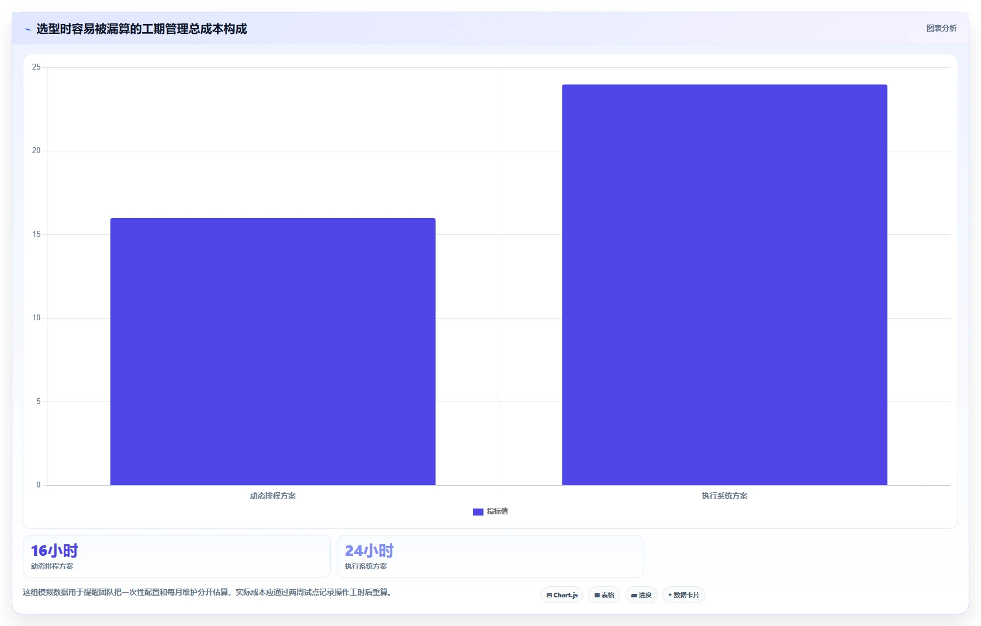The width and height of the screenshot is (981, 626).
Task: Click the y-axis tick label 20
Action: (36, 151)
